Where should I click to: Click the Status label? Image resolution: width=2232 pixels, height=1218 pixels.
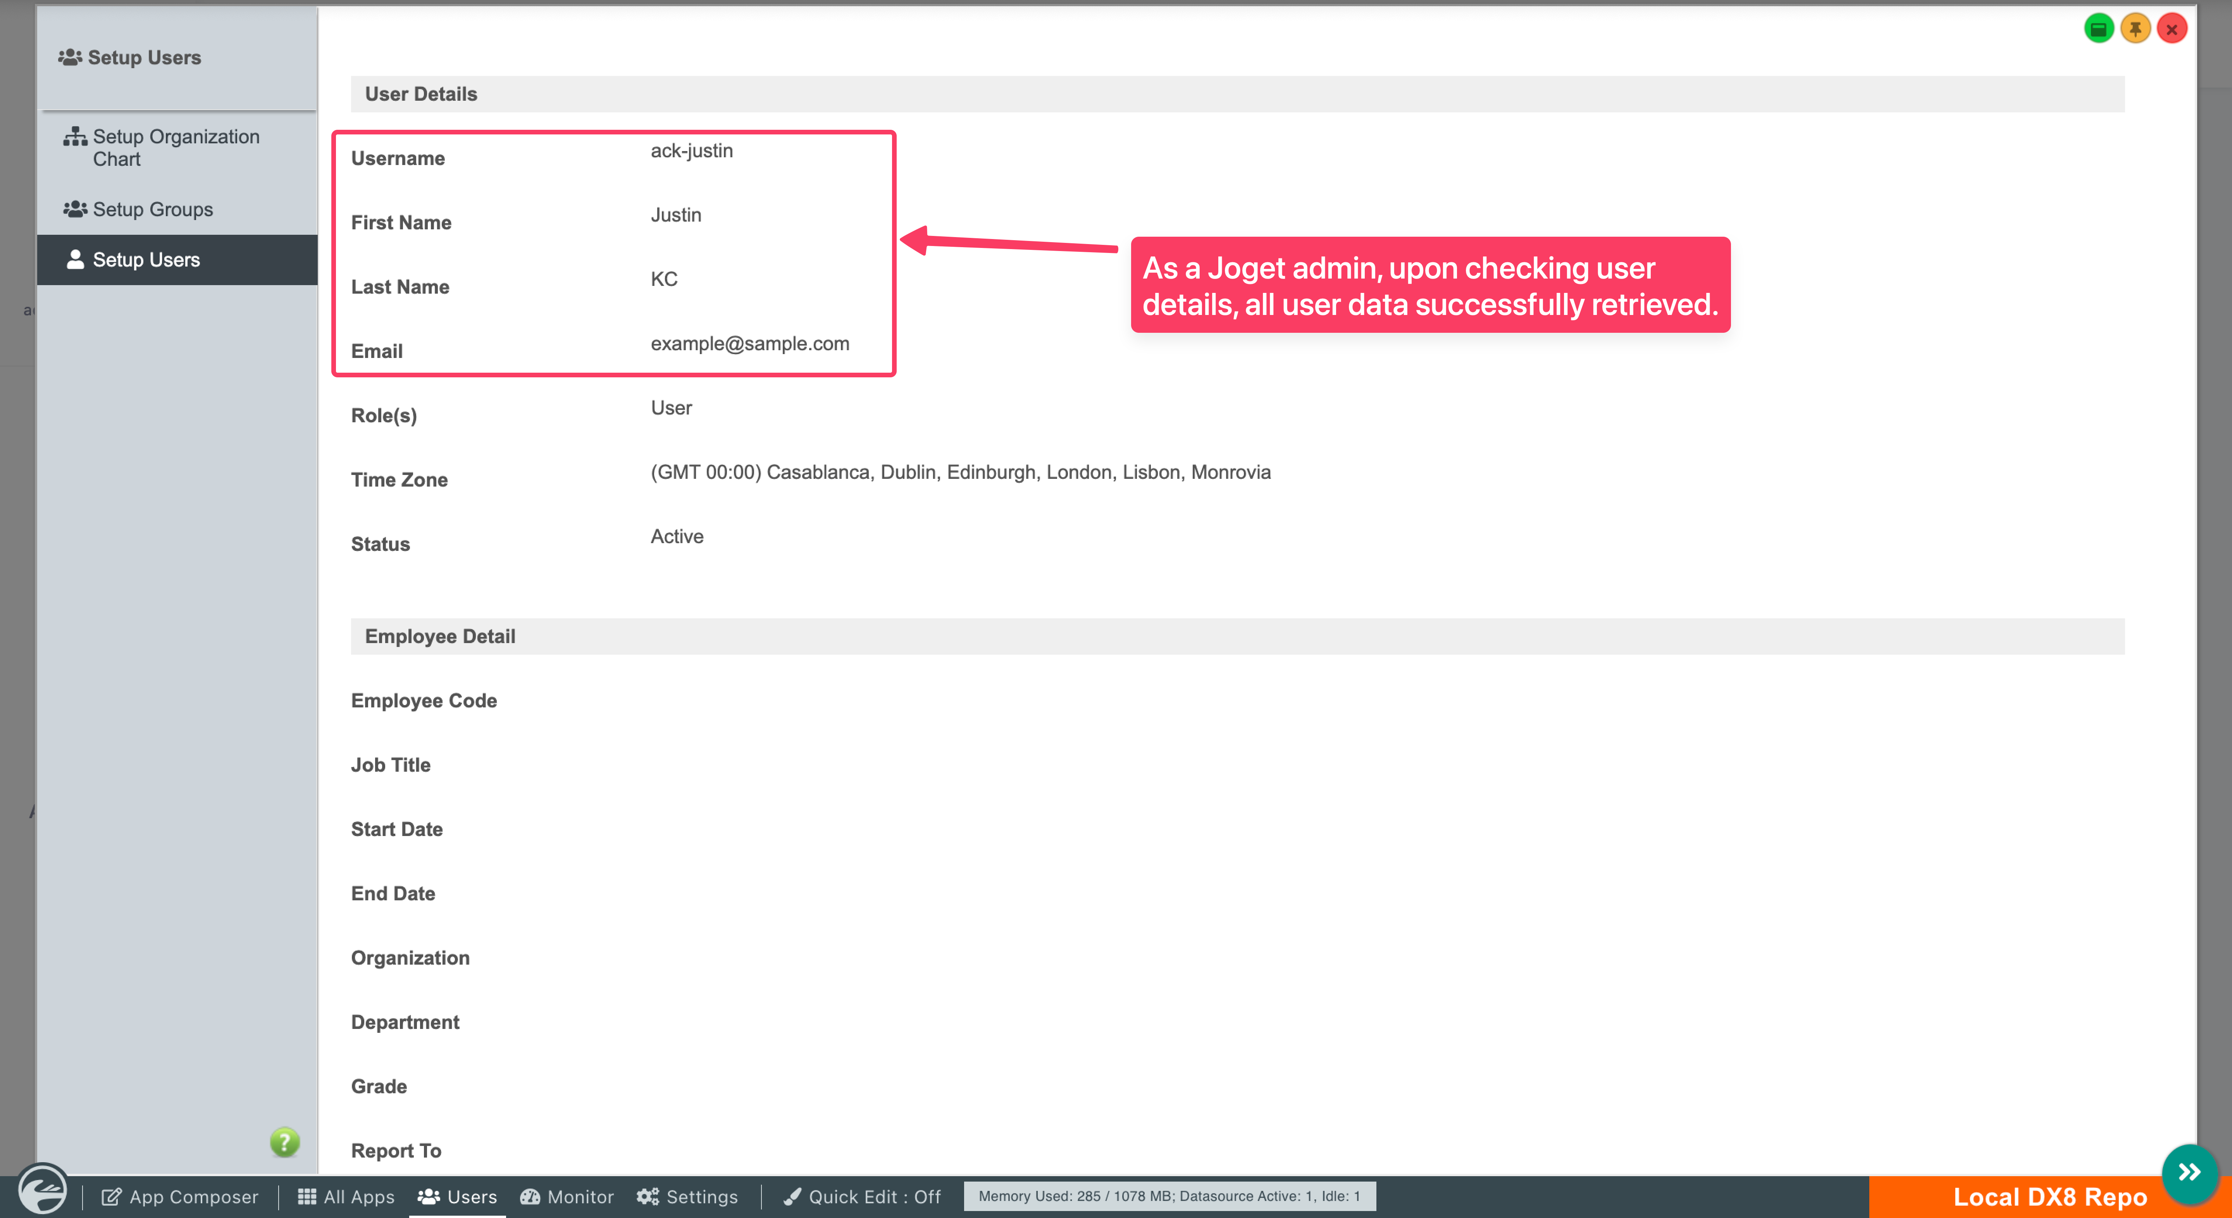pos(381,545)
